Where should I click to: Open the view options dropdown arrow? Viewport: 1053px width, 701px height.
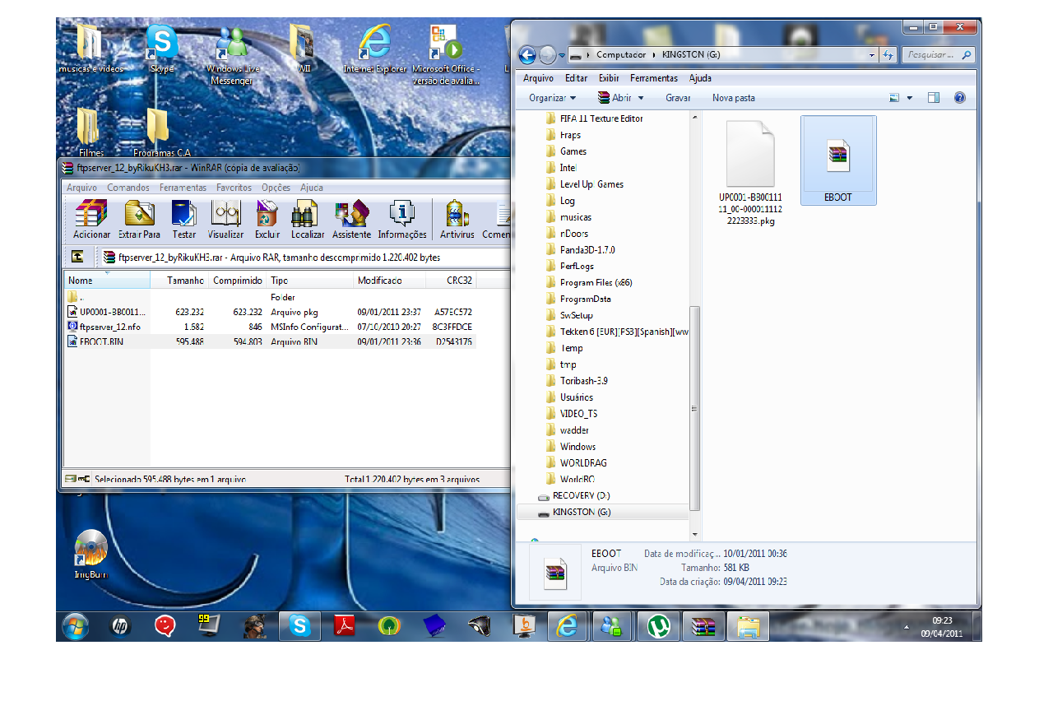(x=909, y=97)
